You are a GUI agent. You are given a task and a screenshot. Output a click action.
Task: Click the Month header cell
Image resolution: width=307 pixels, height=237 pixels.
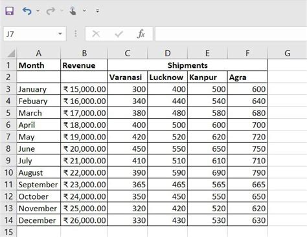tap(39, 65)
